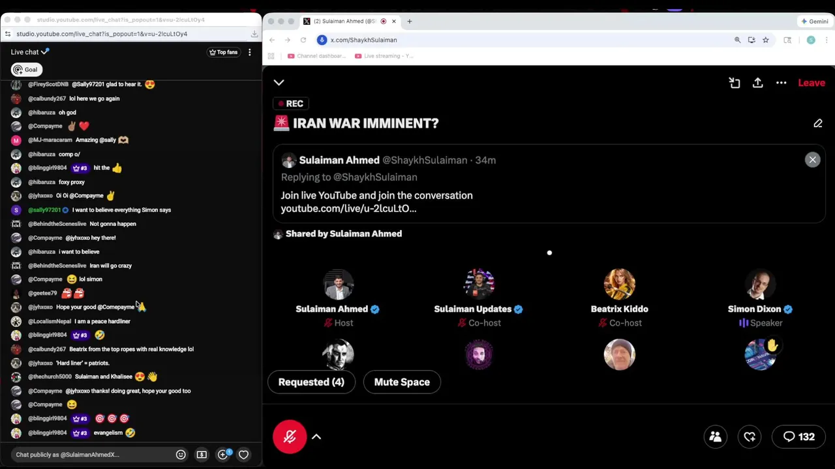This screenshot has width=835, height=469.
Task: Open the Live streaming bookmark
Action: [384, 56]
